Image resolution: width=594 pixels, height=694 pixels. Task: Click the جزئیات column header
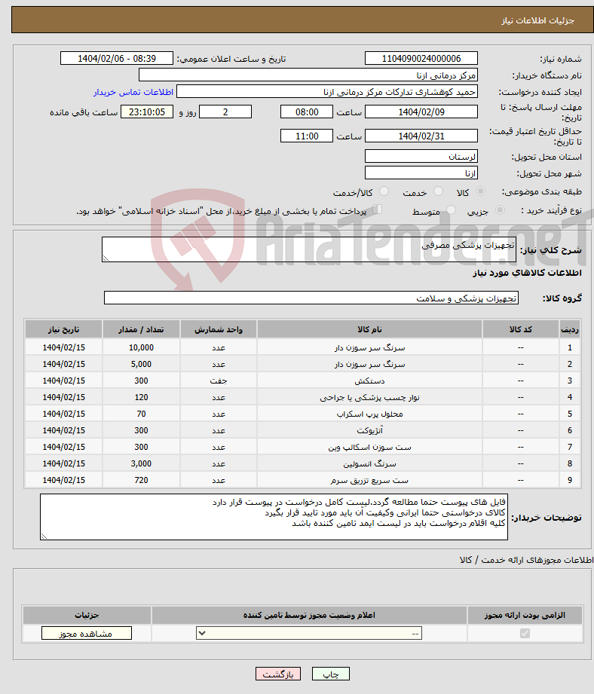pos(87,615)
